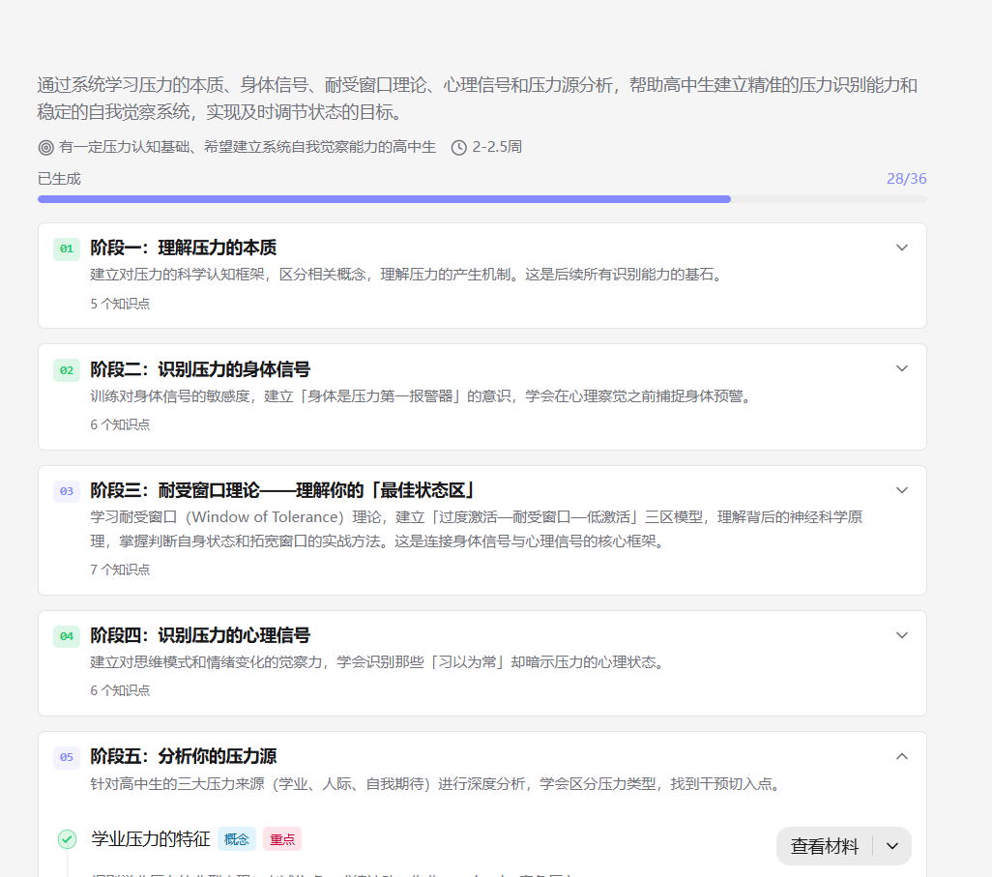Expand 阶段二 chevron arrow

click(x=902, y=368)
